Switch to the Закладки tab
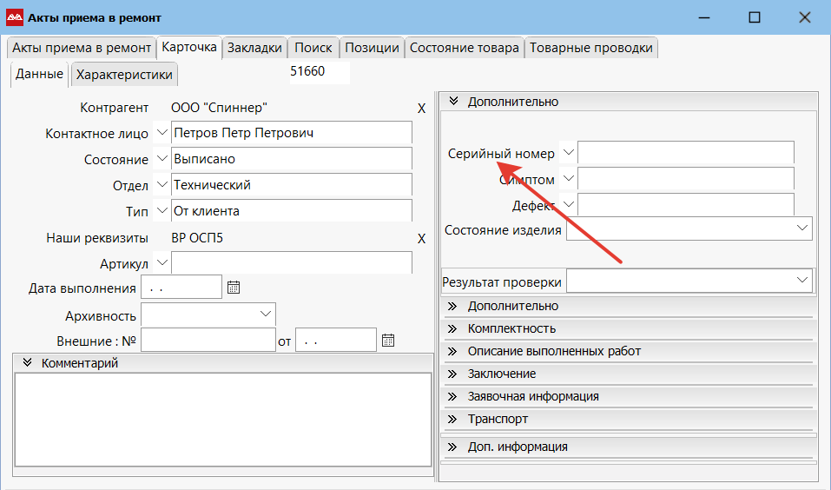Image resolution: width=831 pixels, height=490 pixels. [x=254, y=48]
